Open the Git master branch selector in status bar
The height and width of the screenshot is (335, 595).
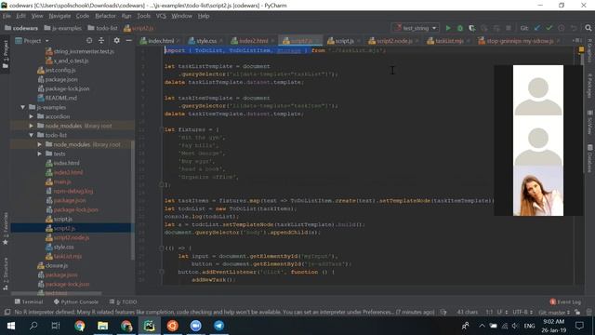pyautogui.click(x=554, y=313)
